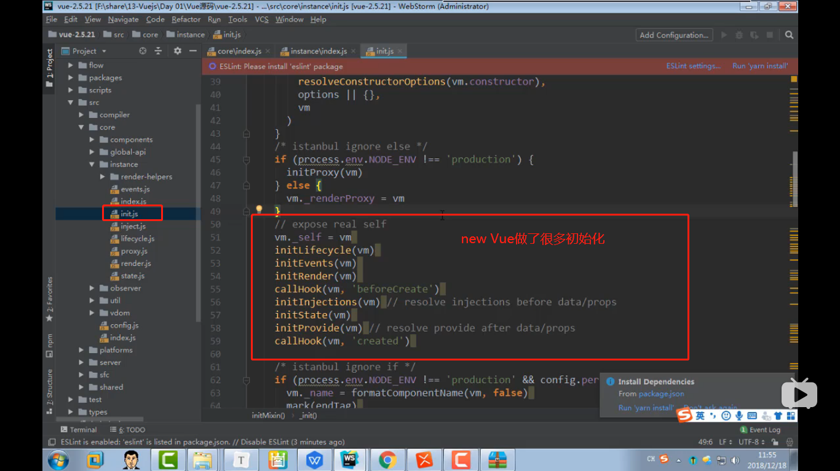Viewport: 840px width, 471px height.
Task: Open the Navigate menu
Action: tap(124, 20)
